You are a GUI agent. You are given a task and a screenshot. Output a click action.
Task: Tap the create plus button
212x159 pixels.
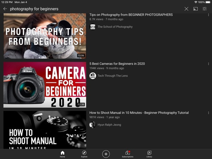tap(106, 154)
